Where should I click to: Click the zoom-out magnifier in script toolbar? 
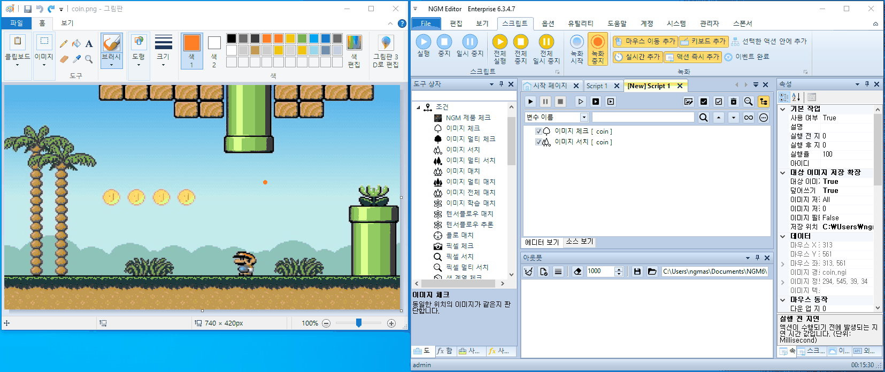pyautogui.click(x=748, y=102)
